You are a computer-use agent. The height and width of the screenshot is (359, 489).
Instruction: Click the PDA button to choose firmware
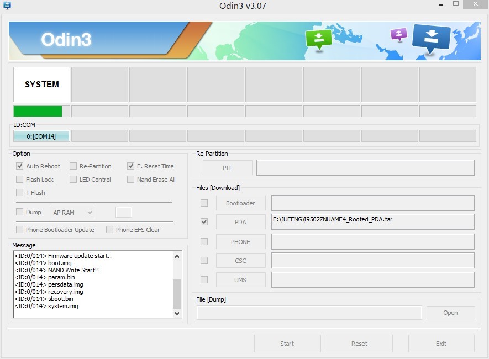(x=240, y=221)
